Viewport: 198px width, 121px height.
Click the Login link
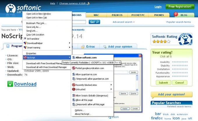[158, 7]
